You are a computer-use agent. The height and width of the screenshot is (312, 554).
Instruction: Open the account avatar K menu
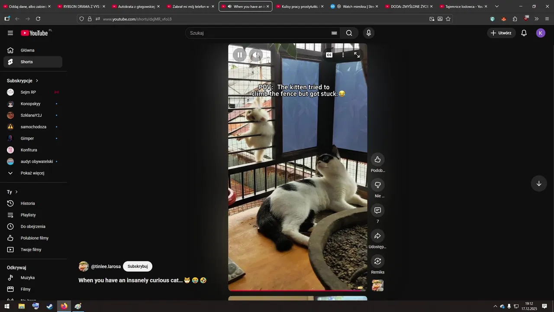tap(541, 33)
